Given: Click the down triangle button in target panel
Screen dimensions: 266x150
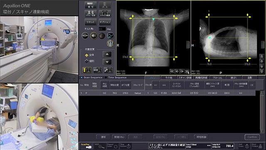Looking at the screenshot, I should [x=107, y=62].
